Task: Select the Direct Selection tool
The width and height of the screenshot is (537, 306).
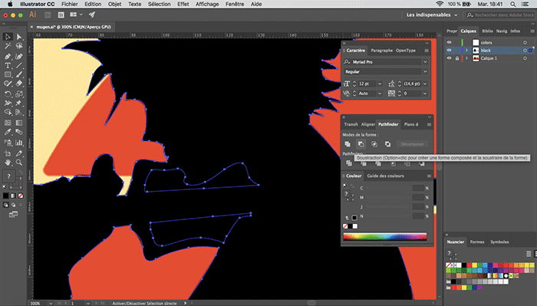Action: (19, 37)
